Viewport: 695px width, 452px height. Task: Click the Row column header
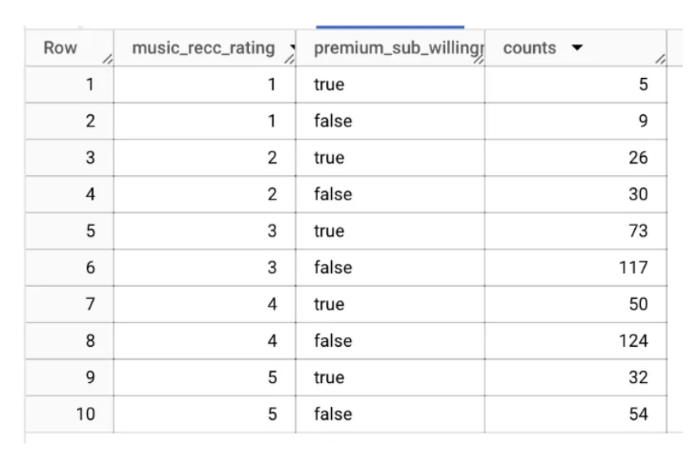point(60,48)
